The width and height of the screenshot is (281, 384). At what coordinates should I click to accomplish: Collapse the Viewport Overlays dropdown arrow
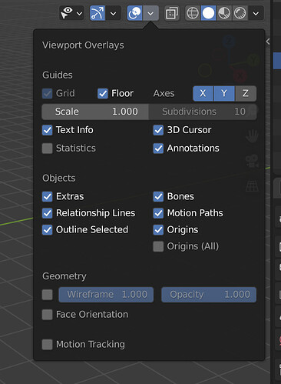[150, 13]
